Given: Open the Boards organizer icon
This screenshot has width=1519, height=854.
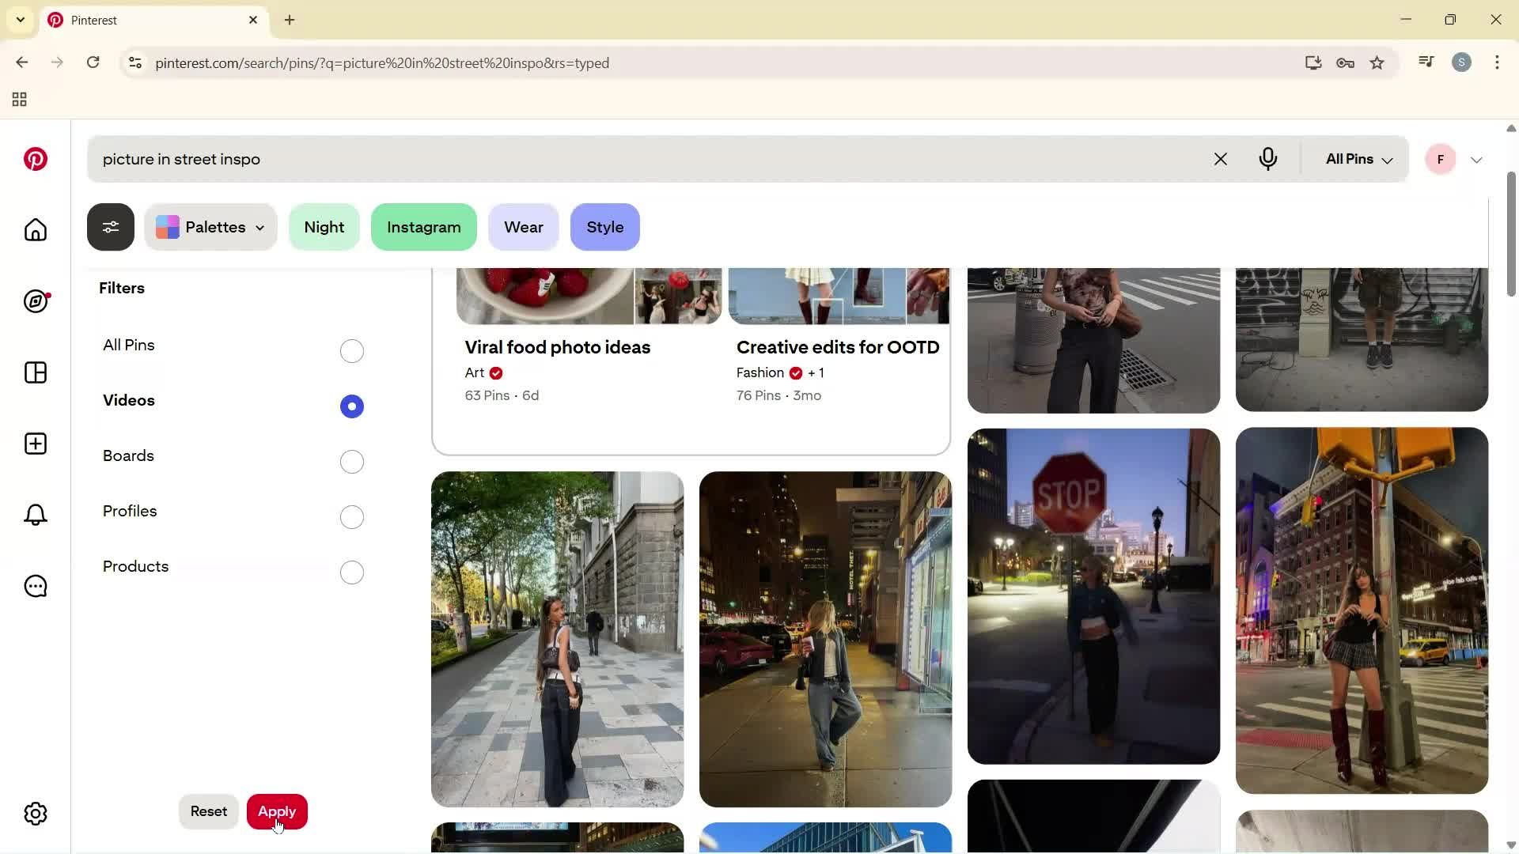Looking at the screenshot, I should pos(35,372).
